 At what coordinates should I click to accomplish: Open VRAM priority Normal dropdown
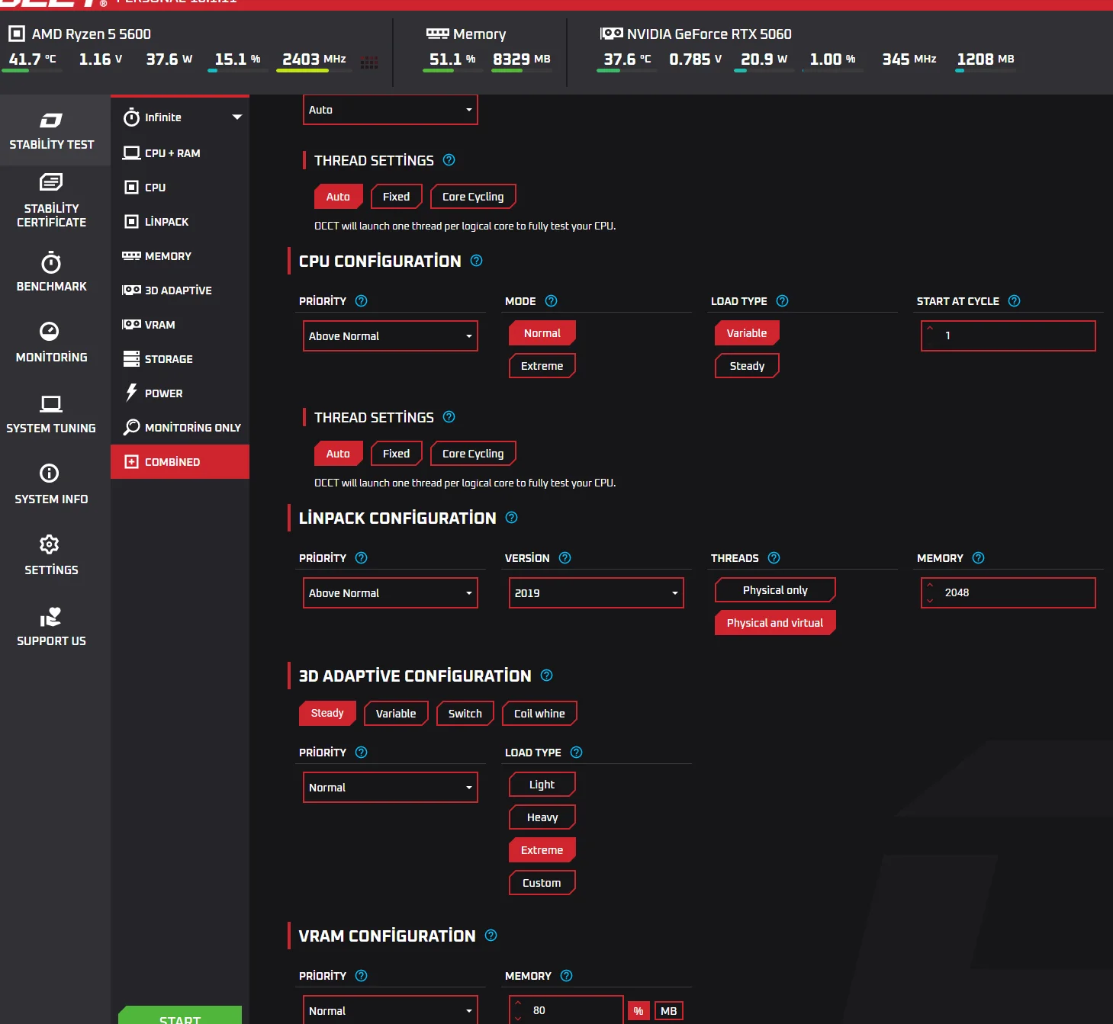click(391, 1010)
